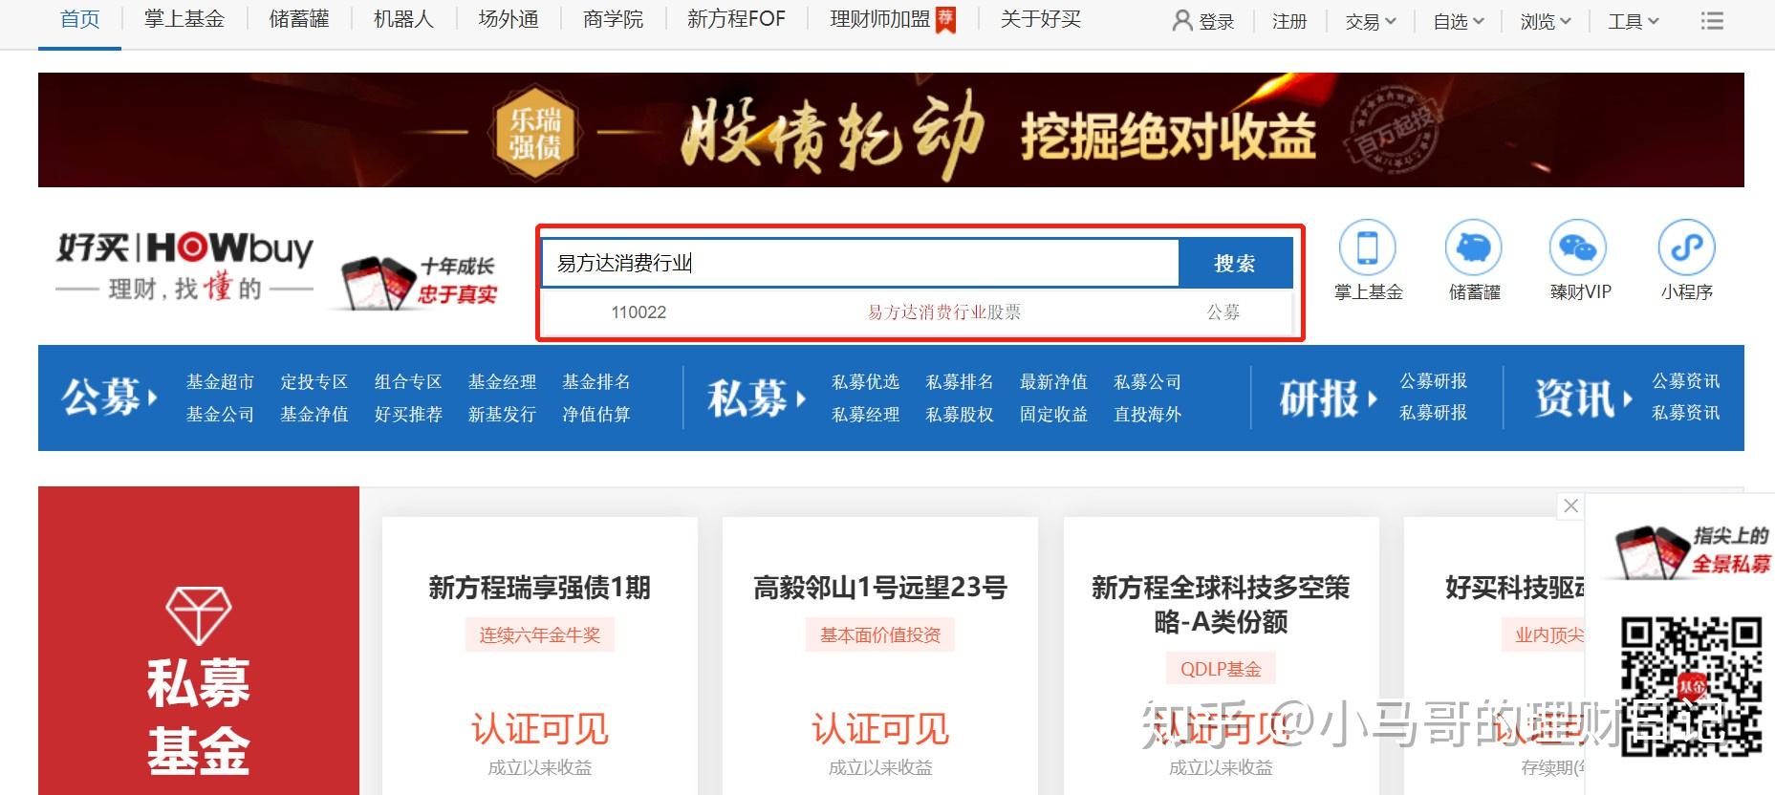Viewport: 1775px width, 795px height.
Task: Expand the 公募 category arrow
Action: [152, 398]
